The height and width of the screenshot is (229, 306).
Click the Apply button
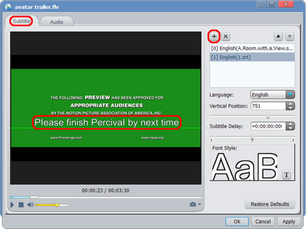(x=289, y=222)
